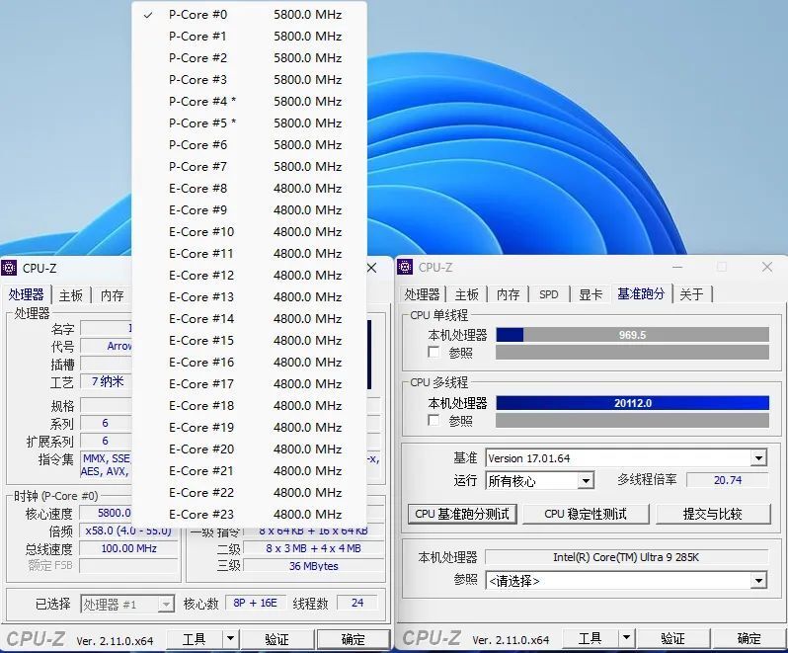788x653 pixels.
Task: Switch to the SPD tab
Action: tap(548, 294)
